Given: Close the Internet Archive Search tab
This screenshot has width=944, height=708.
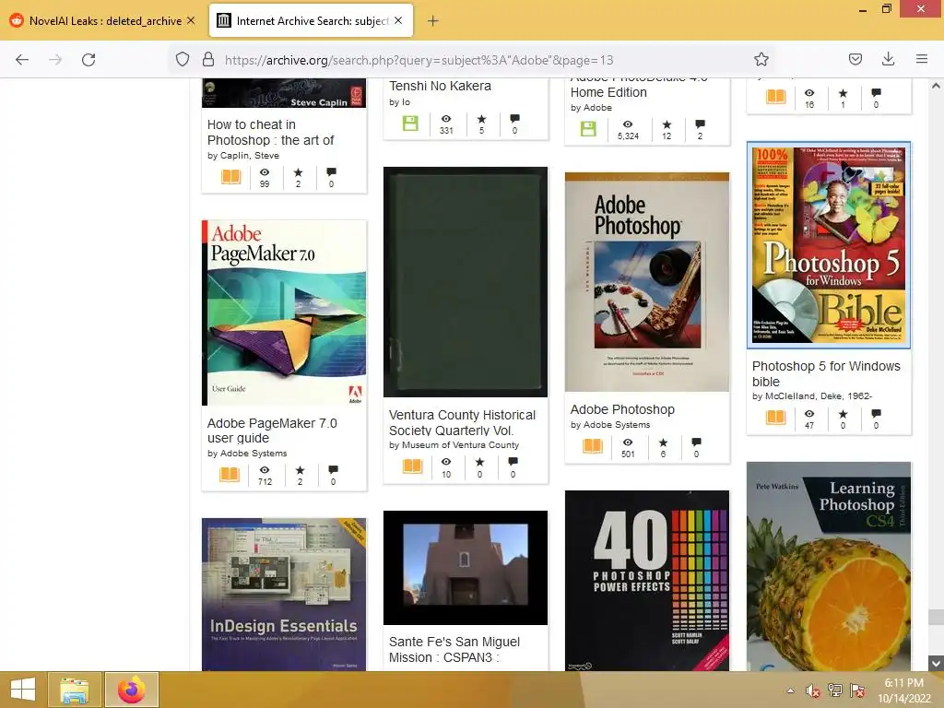Looking at the screenshot, I should (398, 20).
